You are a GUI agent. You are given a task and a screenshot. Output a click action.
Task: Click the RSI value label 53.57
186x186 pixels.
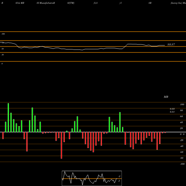[171, 45]
